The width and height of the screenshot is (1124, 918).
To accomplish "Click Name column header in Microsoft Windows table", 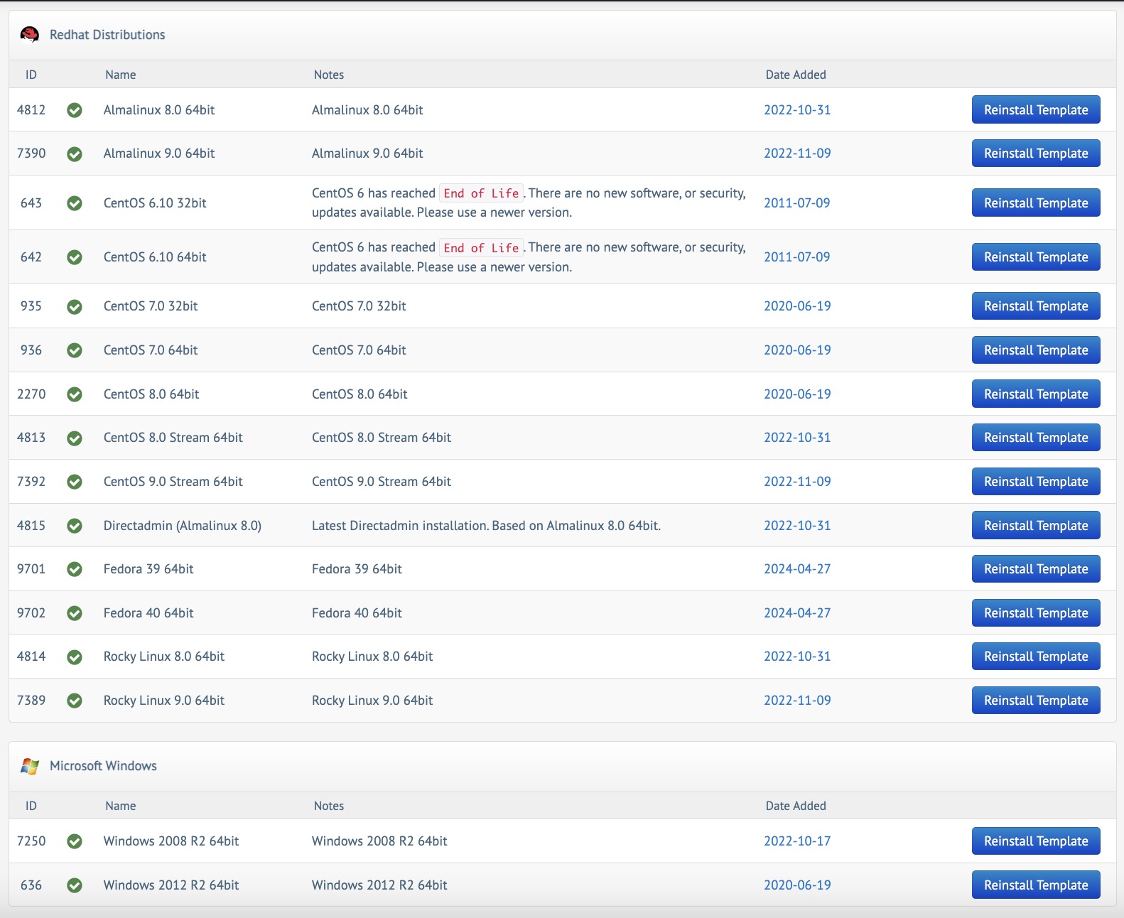I will [x=121, y=806].
